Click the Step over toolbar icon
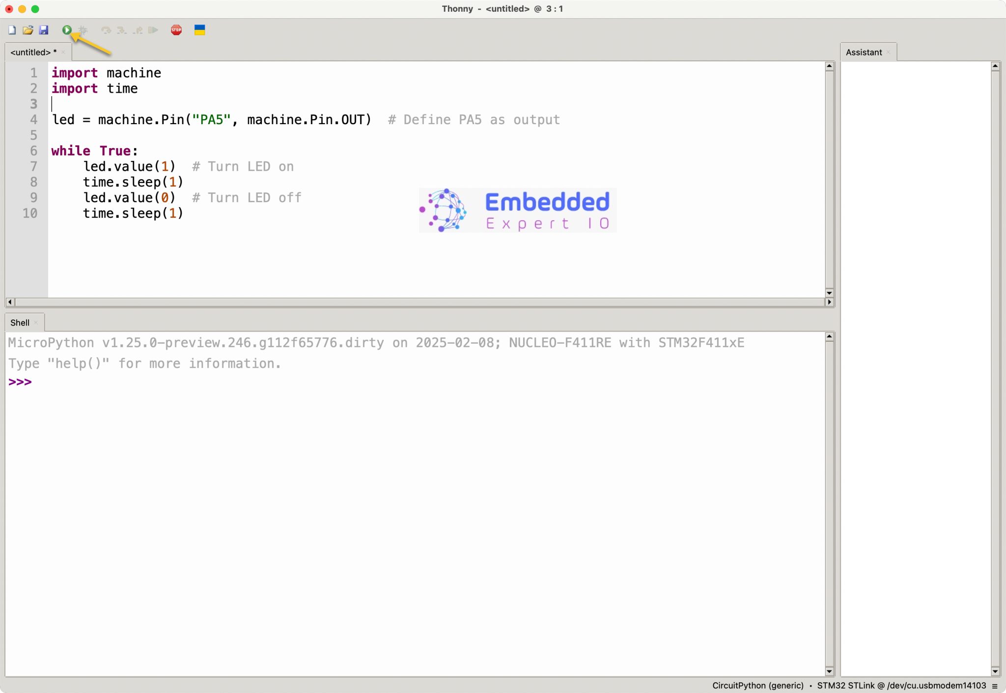Screen dimensions: 1006x693 [106, 30]
